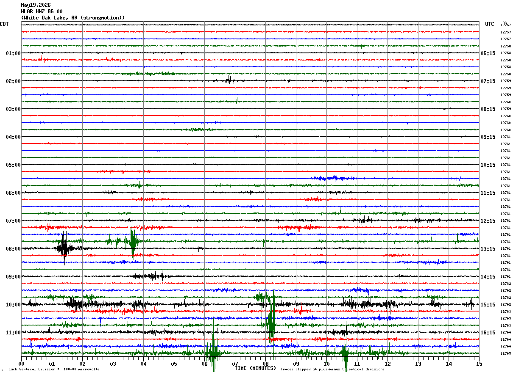Image resolution: width=513 pixels, height=375 pixels.
Task: Click the green event near minute 3.5 at 07:45
Action: [x=133, y=242]
